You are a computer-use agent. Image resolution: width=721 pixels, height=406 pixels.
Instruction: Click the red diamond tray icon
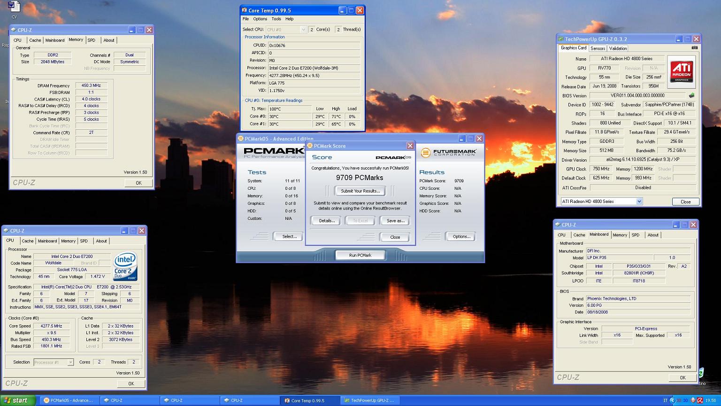pos(693,400)
